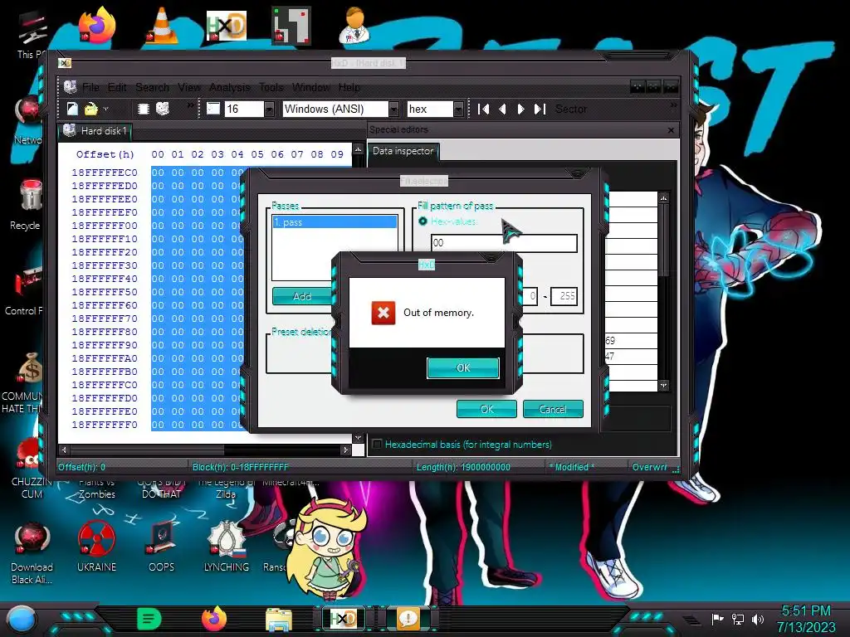Select the Hard disk 1 document tab
Image resolution: width=850 pixels, height=637 pixels.
point(95,130)
